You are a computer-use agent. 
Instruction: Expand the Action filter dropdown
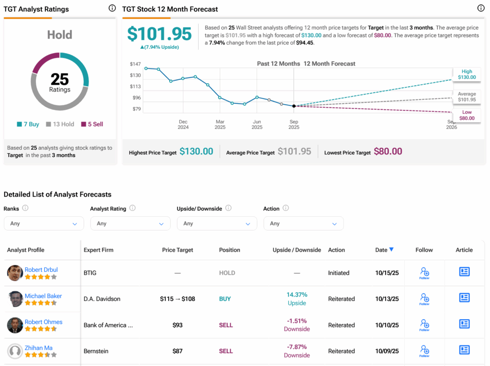click(303, 223)
